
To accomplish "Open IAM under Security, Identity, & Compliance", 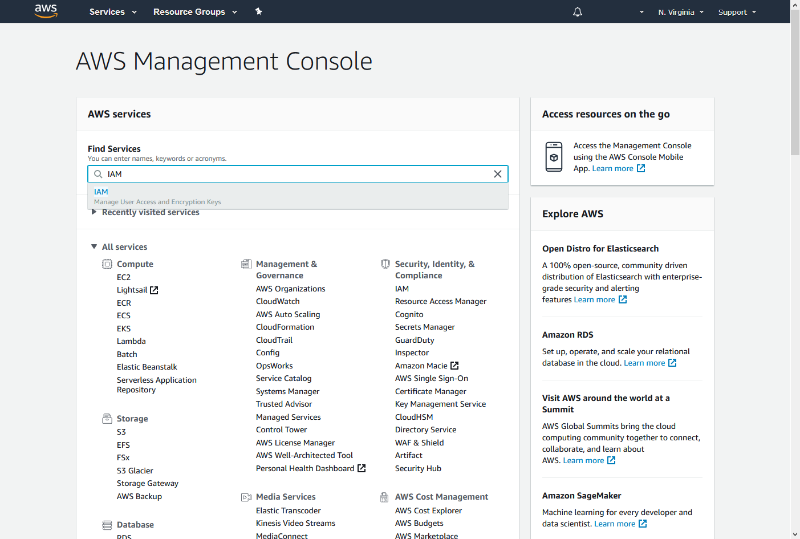I will (x=402, y=289).
